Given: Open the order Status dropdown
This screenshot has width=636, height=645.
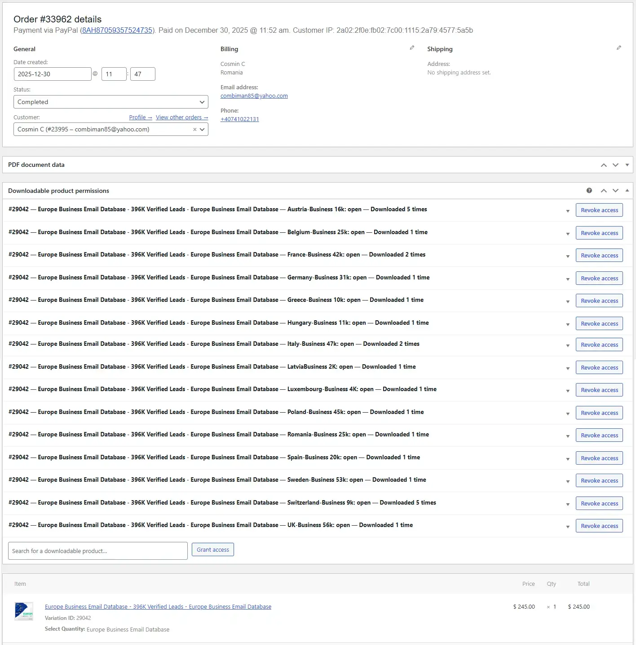Looking at the screenshot, I should pos(110,102).
